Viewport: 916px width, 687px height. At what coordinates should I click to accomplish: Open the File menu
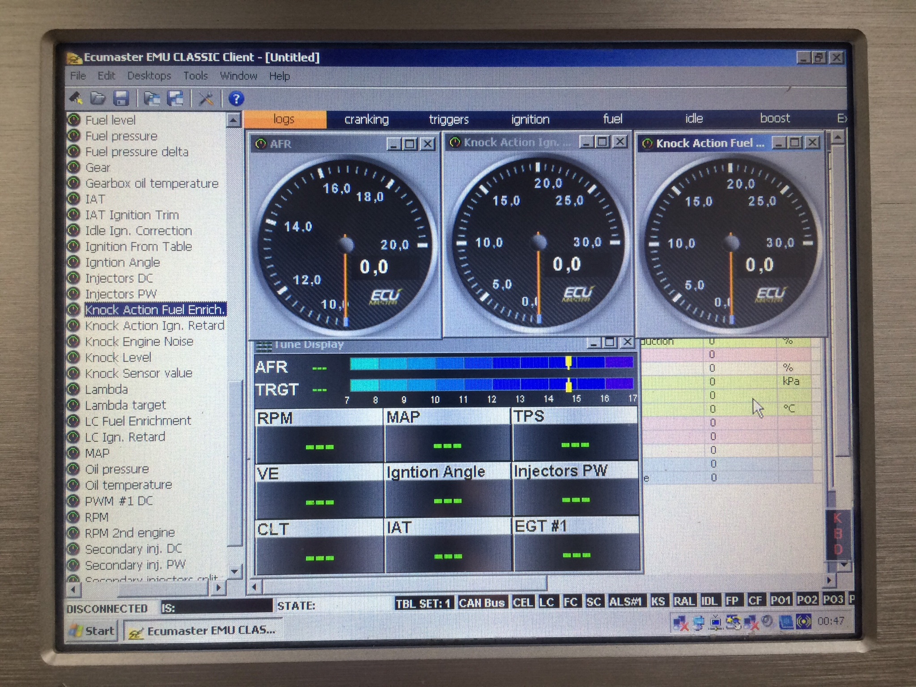(78, 76)
